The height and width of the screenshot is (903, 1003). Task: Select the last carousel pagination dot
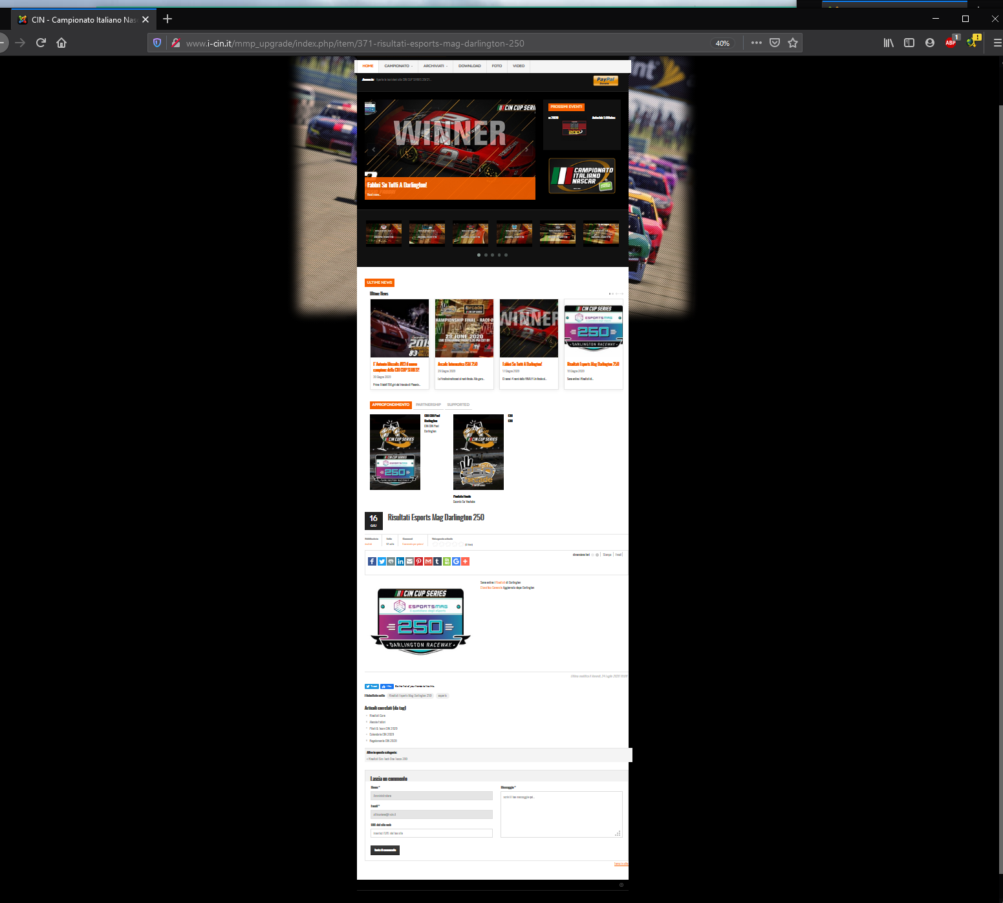[x=506, y=255]
